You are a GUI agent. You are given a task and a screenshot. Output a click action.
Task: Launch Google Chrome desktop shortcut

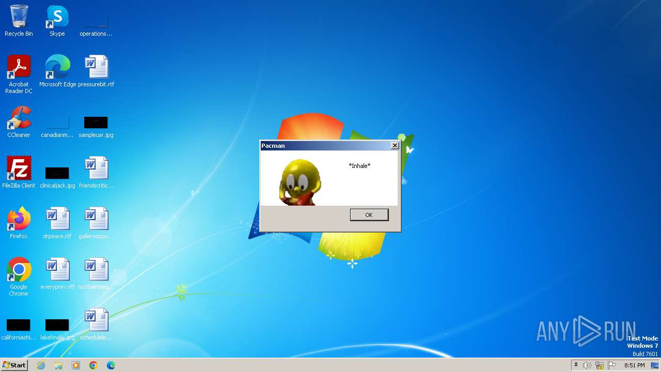[19, 277]
